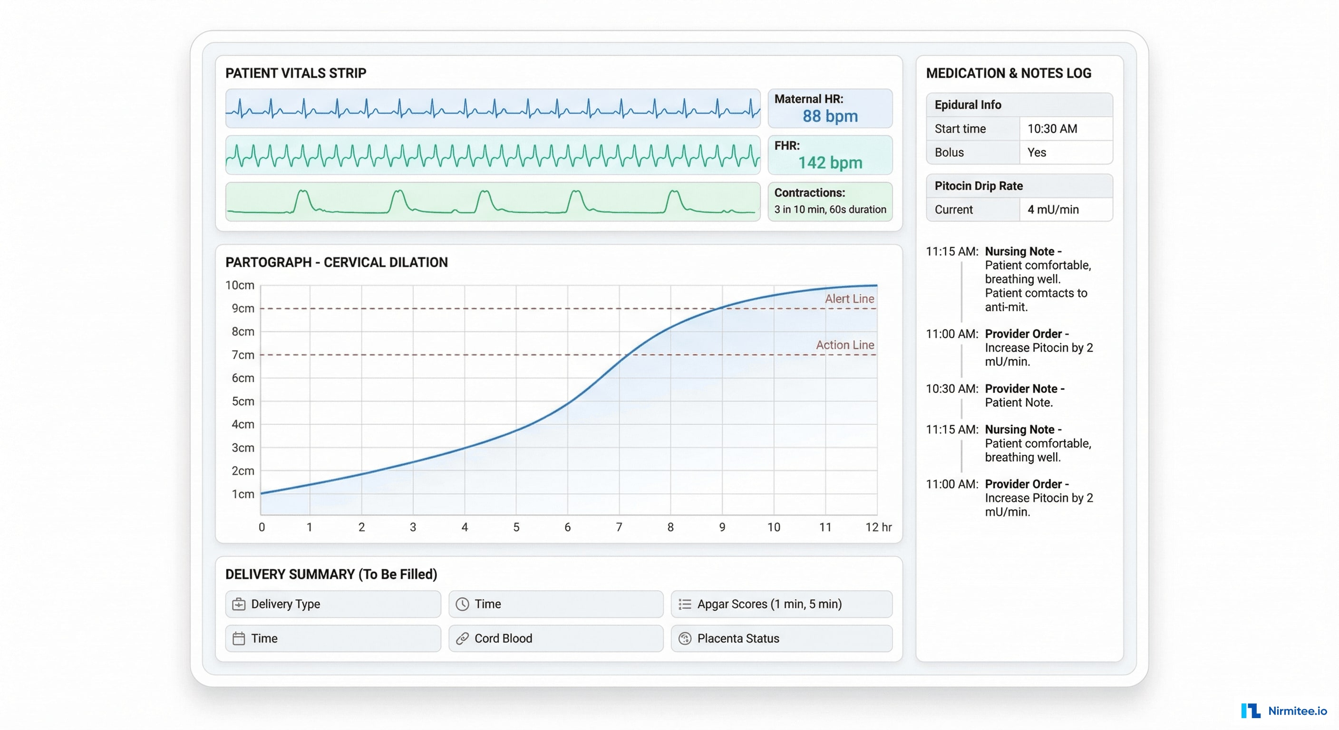Click the Placenta Status circular icon
This screenshot has height=730, width=1339.
tap(685, 638)
